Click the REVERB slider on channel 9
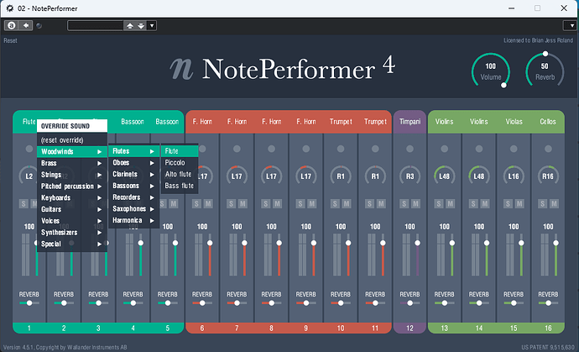Viewport: 579px width, 352px height. click(x=305, y=302)
